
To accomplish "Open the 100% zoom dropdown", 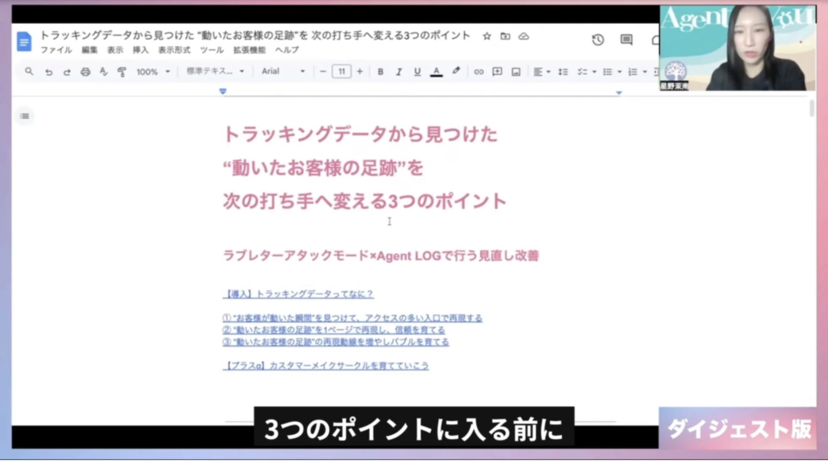I will [153, 72].
